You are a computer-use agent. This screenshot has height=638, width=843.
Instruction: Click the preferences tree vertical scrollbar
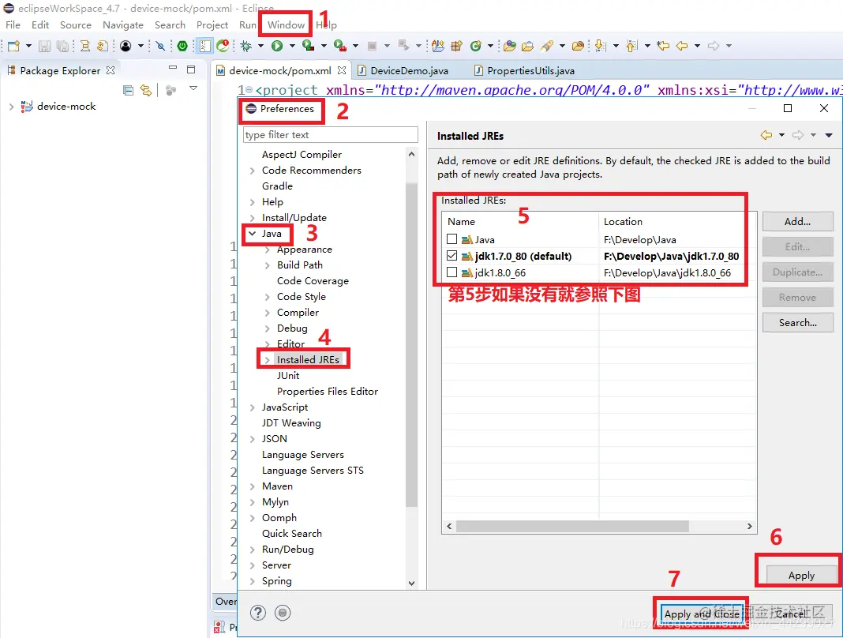pyautogui.click(x=411, y=344)
